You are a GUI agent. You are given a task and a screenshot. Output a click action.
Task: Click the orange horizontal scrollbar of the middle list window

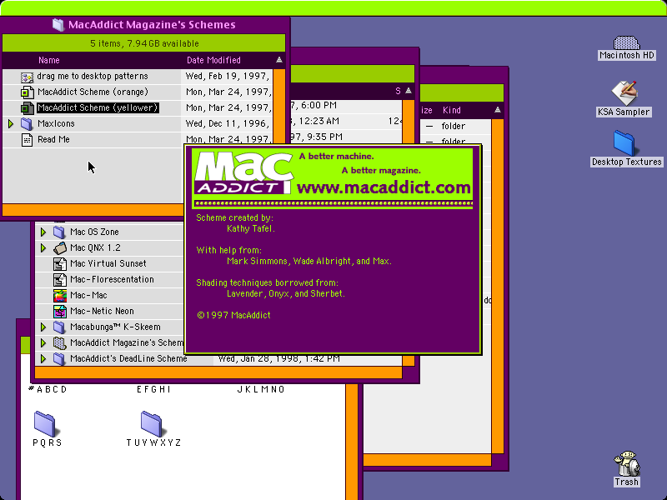coord(218,372)
